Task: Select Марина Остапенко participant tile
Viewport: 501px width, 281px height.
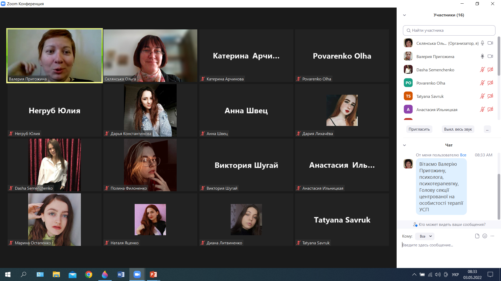Action: pyautogui.click(x=55, y=220)
